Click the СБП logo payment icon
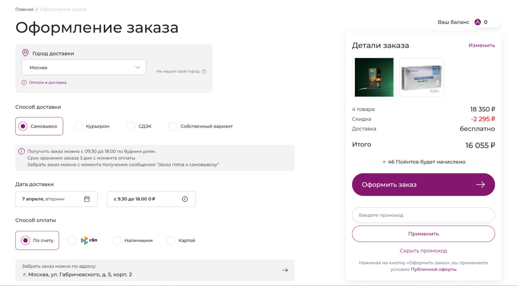The width and height of the screenshot is (518, 286). (89, 240)
